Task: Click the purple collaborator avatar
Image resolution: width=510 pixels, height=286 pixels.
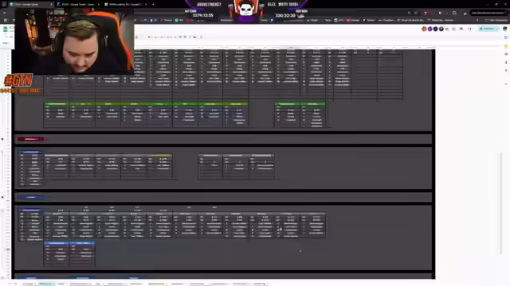Action: coord(430,29)
